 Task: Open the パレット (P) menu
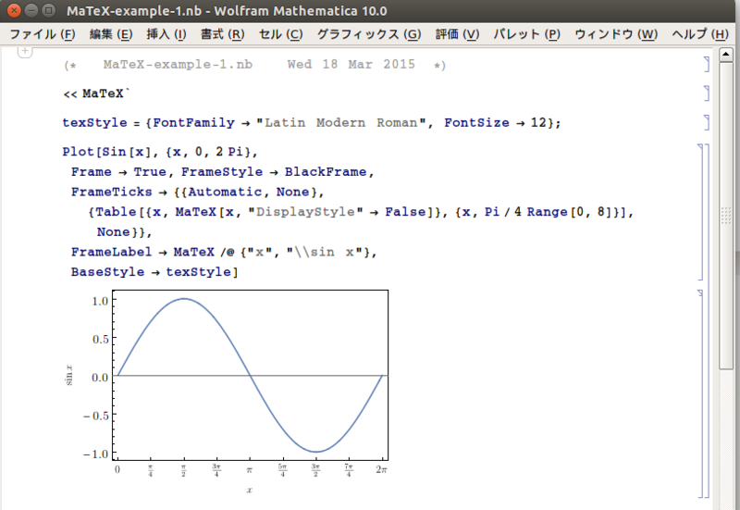526,34
